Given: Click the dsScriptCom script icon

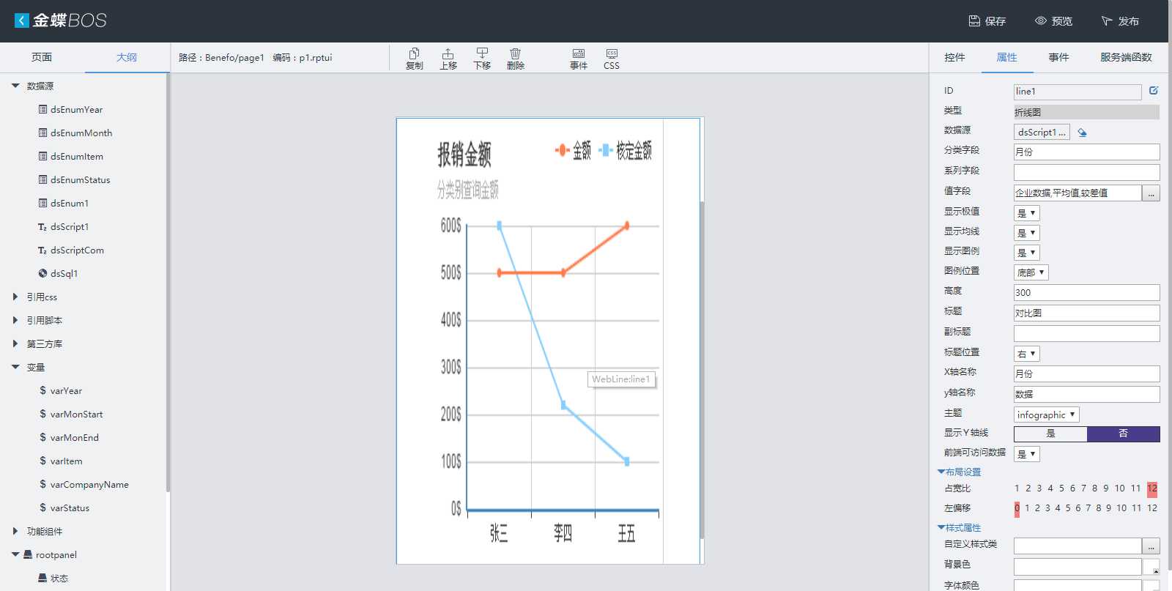Looking at the screenshot, I should (42, 250).
